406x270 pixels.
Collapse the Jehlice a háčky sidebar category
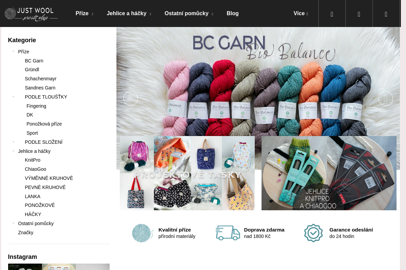[x=13, y=151]
